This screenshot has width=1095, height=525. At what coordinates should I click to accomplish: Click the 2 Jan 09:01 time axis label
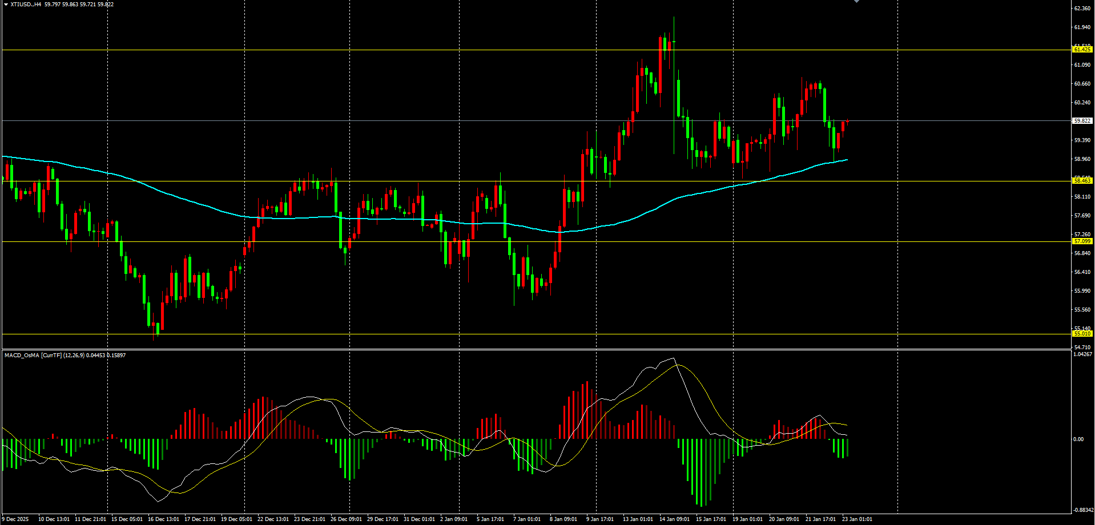tap(454, 519)
